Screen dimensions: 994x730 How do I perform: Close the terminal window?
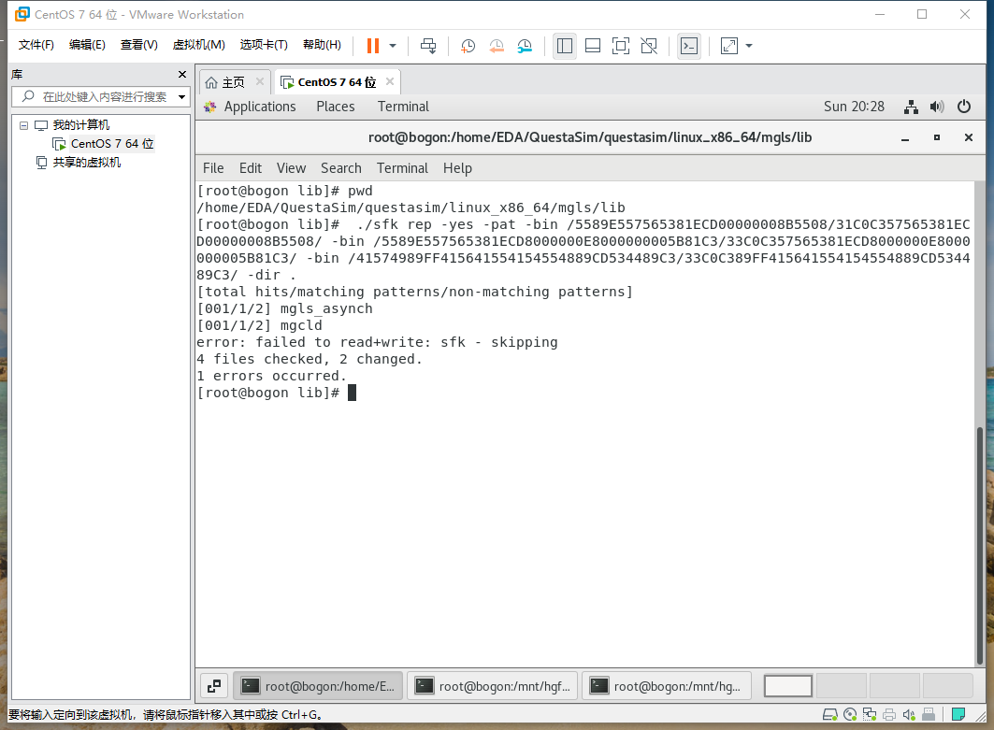pos(969,137)
